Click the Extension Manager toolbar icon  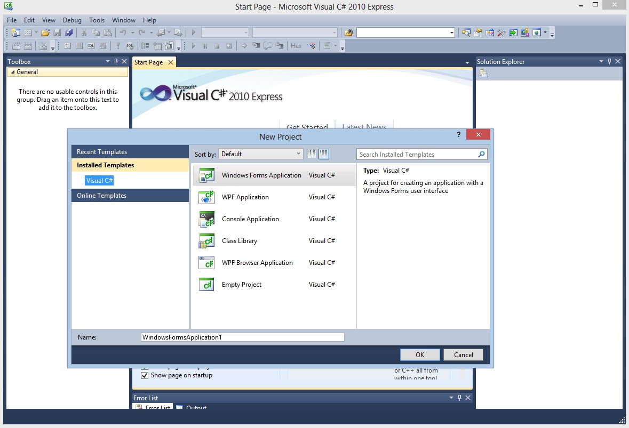[x=525, y=33]
